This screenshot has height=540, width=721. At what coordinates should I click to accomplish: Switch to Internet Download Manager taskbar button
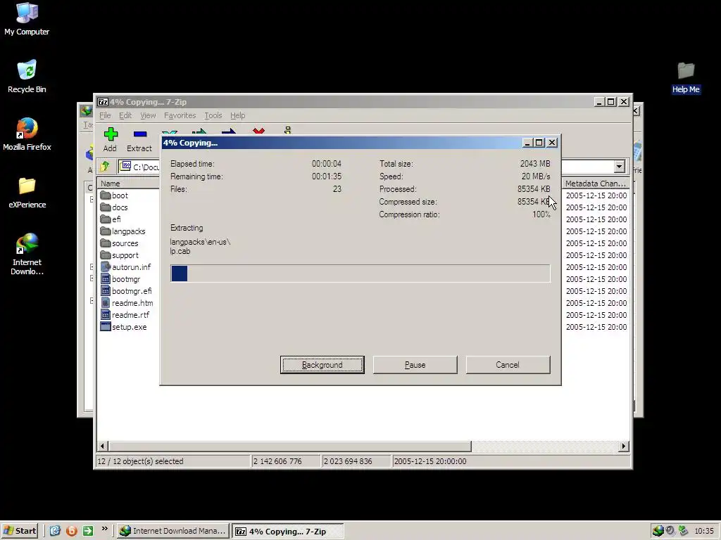(x=173, y=531)
